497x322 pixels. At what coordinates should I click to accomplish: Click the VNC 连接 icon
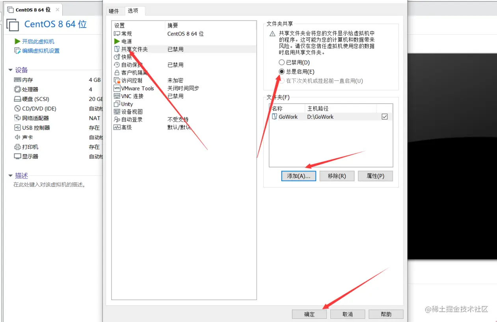point(117,96)
